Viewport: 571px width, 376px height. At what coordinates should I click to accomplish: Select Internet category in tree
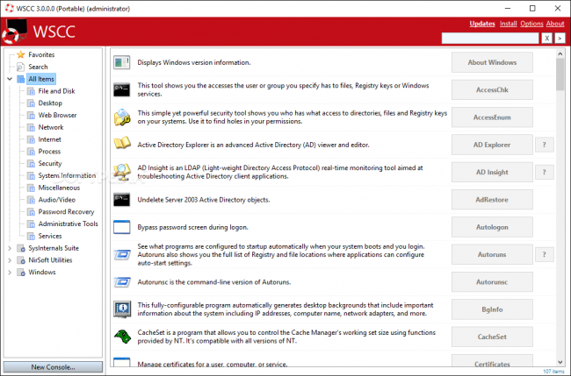pyautogui.click(x=49, y=139)
